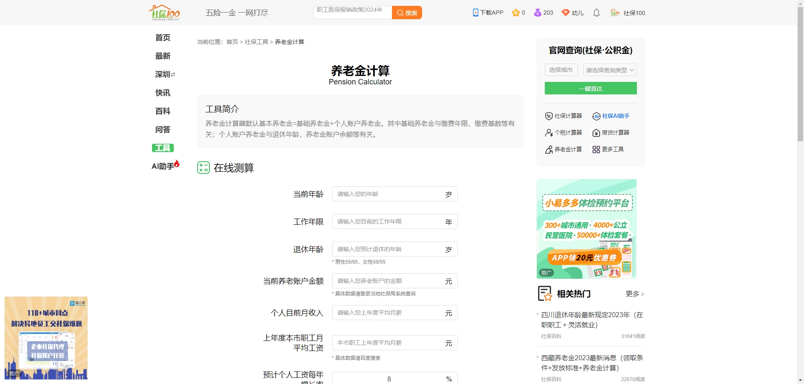Viewport: 804px width, 384px height.
Task: Switch city via 深圳 in the left navigation
Action: 165,74
